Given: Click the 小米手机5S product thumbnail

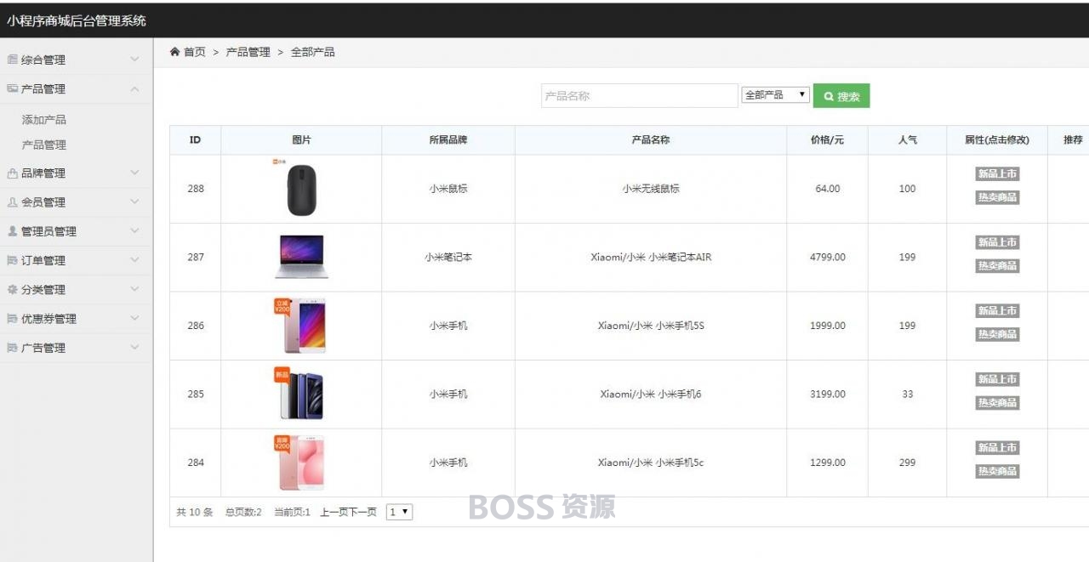Looking at the screenshot, I should [301, 326].
